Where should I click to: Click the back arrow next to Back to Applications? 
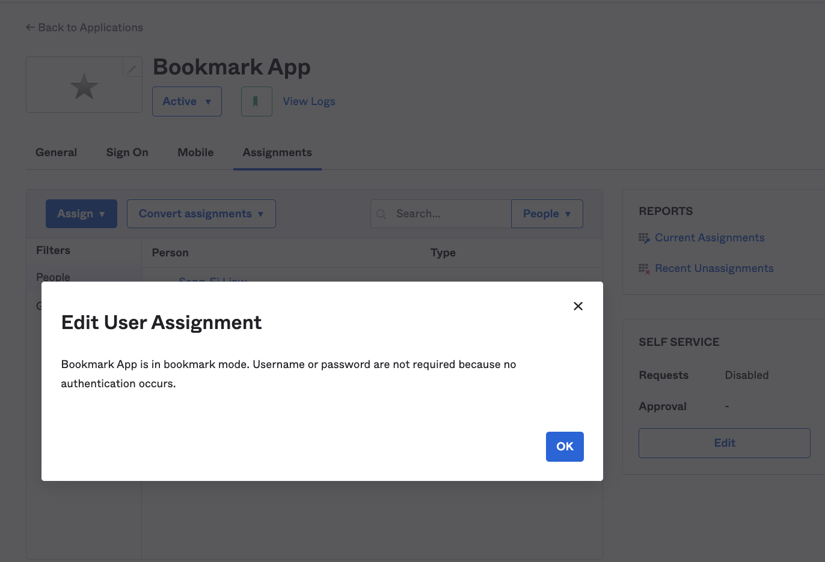click(x=29, y=27)
